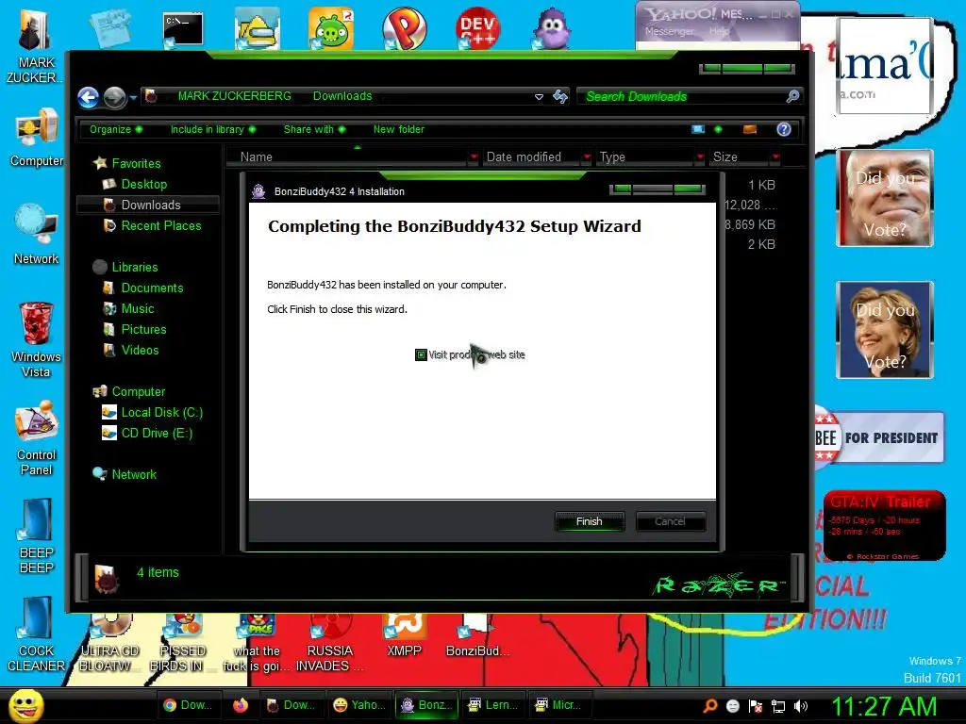
Task: Open the Date modified column filter dropdown
Action: [x=587, y=157]
